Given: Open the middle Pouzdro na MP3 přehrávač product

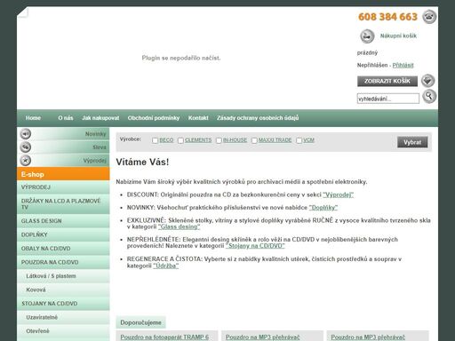Looking at the screenshot, I should tap(262, 337).
